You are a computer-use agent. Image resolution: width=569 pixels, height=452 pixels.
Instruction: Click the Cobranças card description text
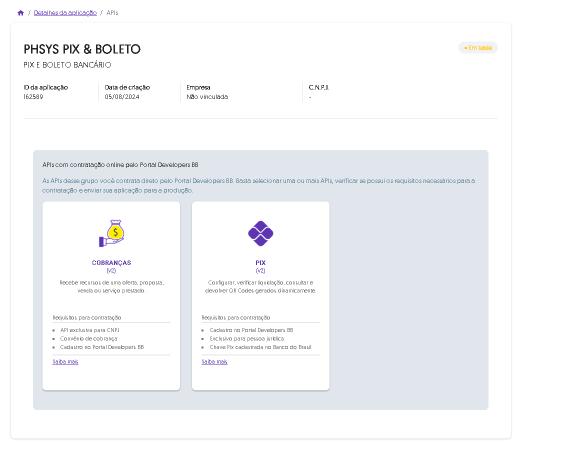(x=111, y=286)
